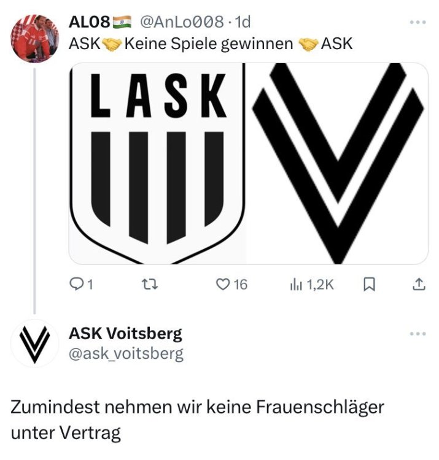Share AL08's tweet via share icon
This screenshot has height=460, width=439.
pyautogui.click(x=419, y=284)
